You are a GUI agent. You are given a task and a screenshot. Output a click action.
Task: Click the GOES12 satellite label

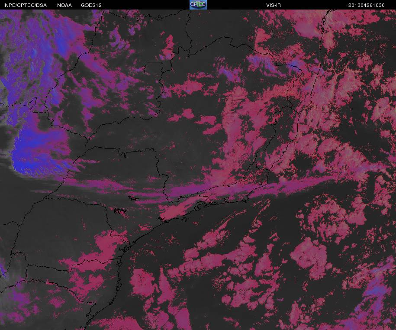pos(91,5)
